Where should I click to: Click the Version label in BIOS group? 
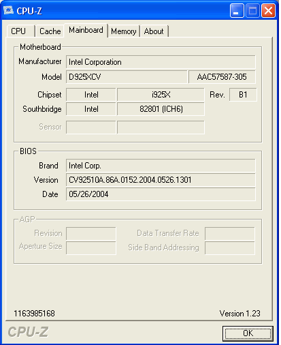[46, 180]
